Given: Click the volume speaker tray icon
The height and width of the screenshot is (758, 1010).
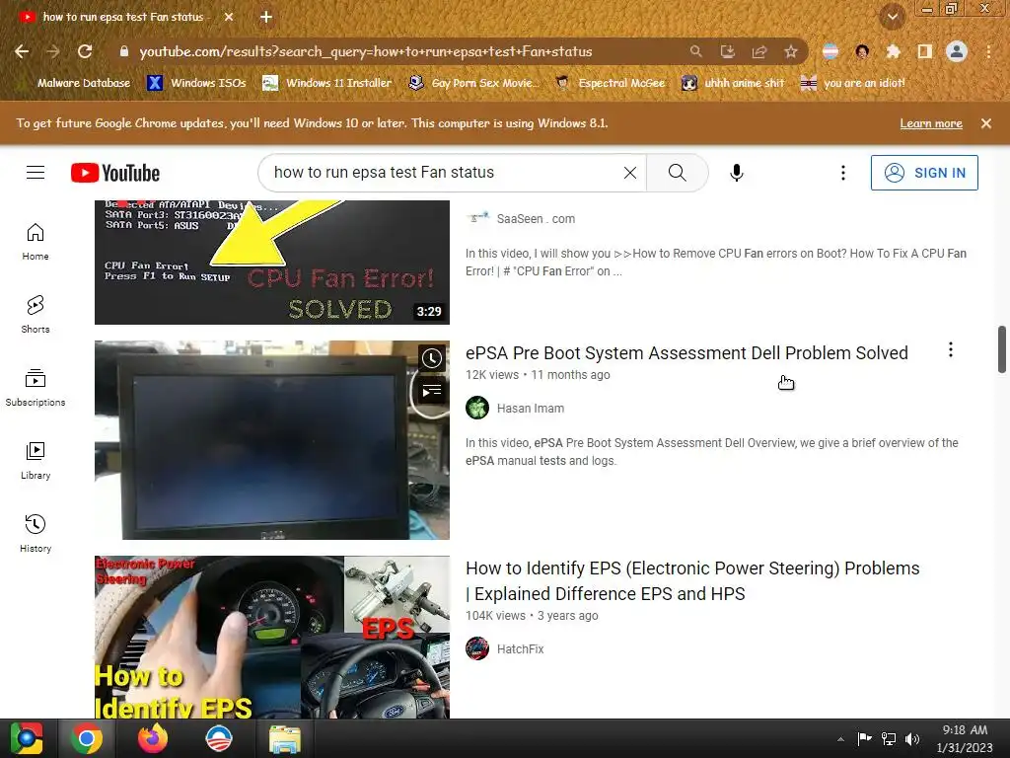Looking at the screenshot, I should tap(912, 738).
